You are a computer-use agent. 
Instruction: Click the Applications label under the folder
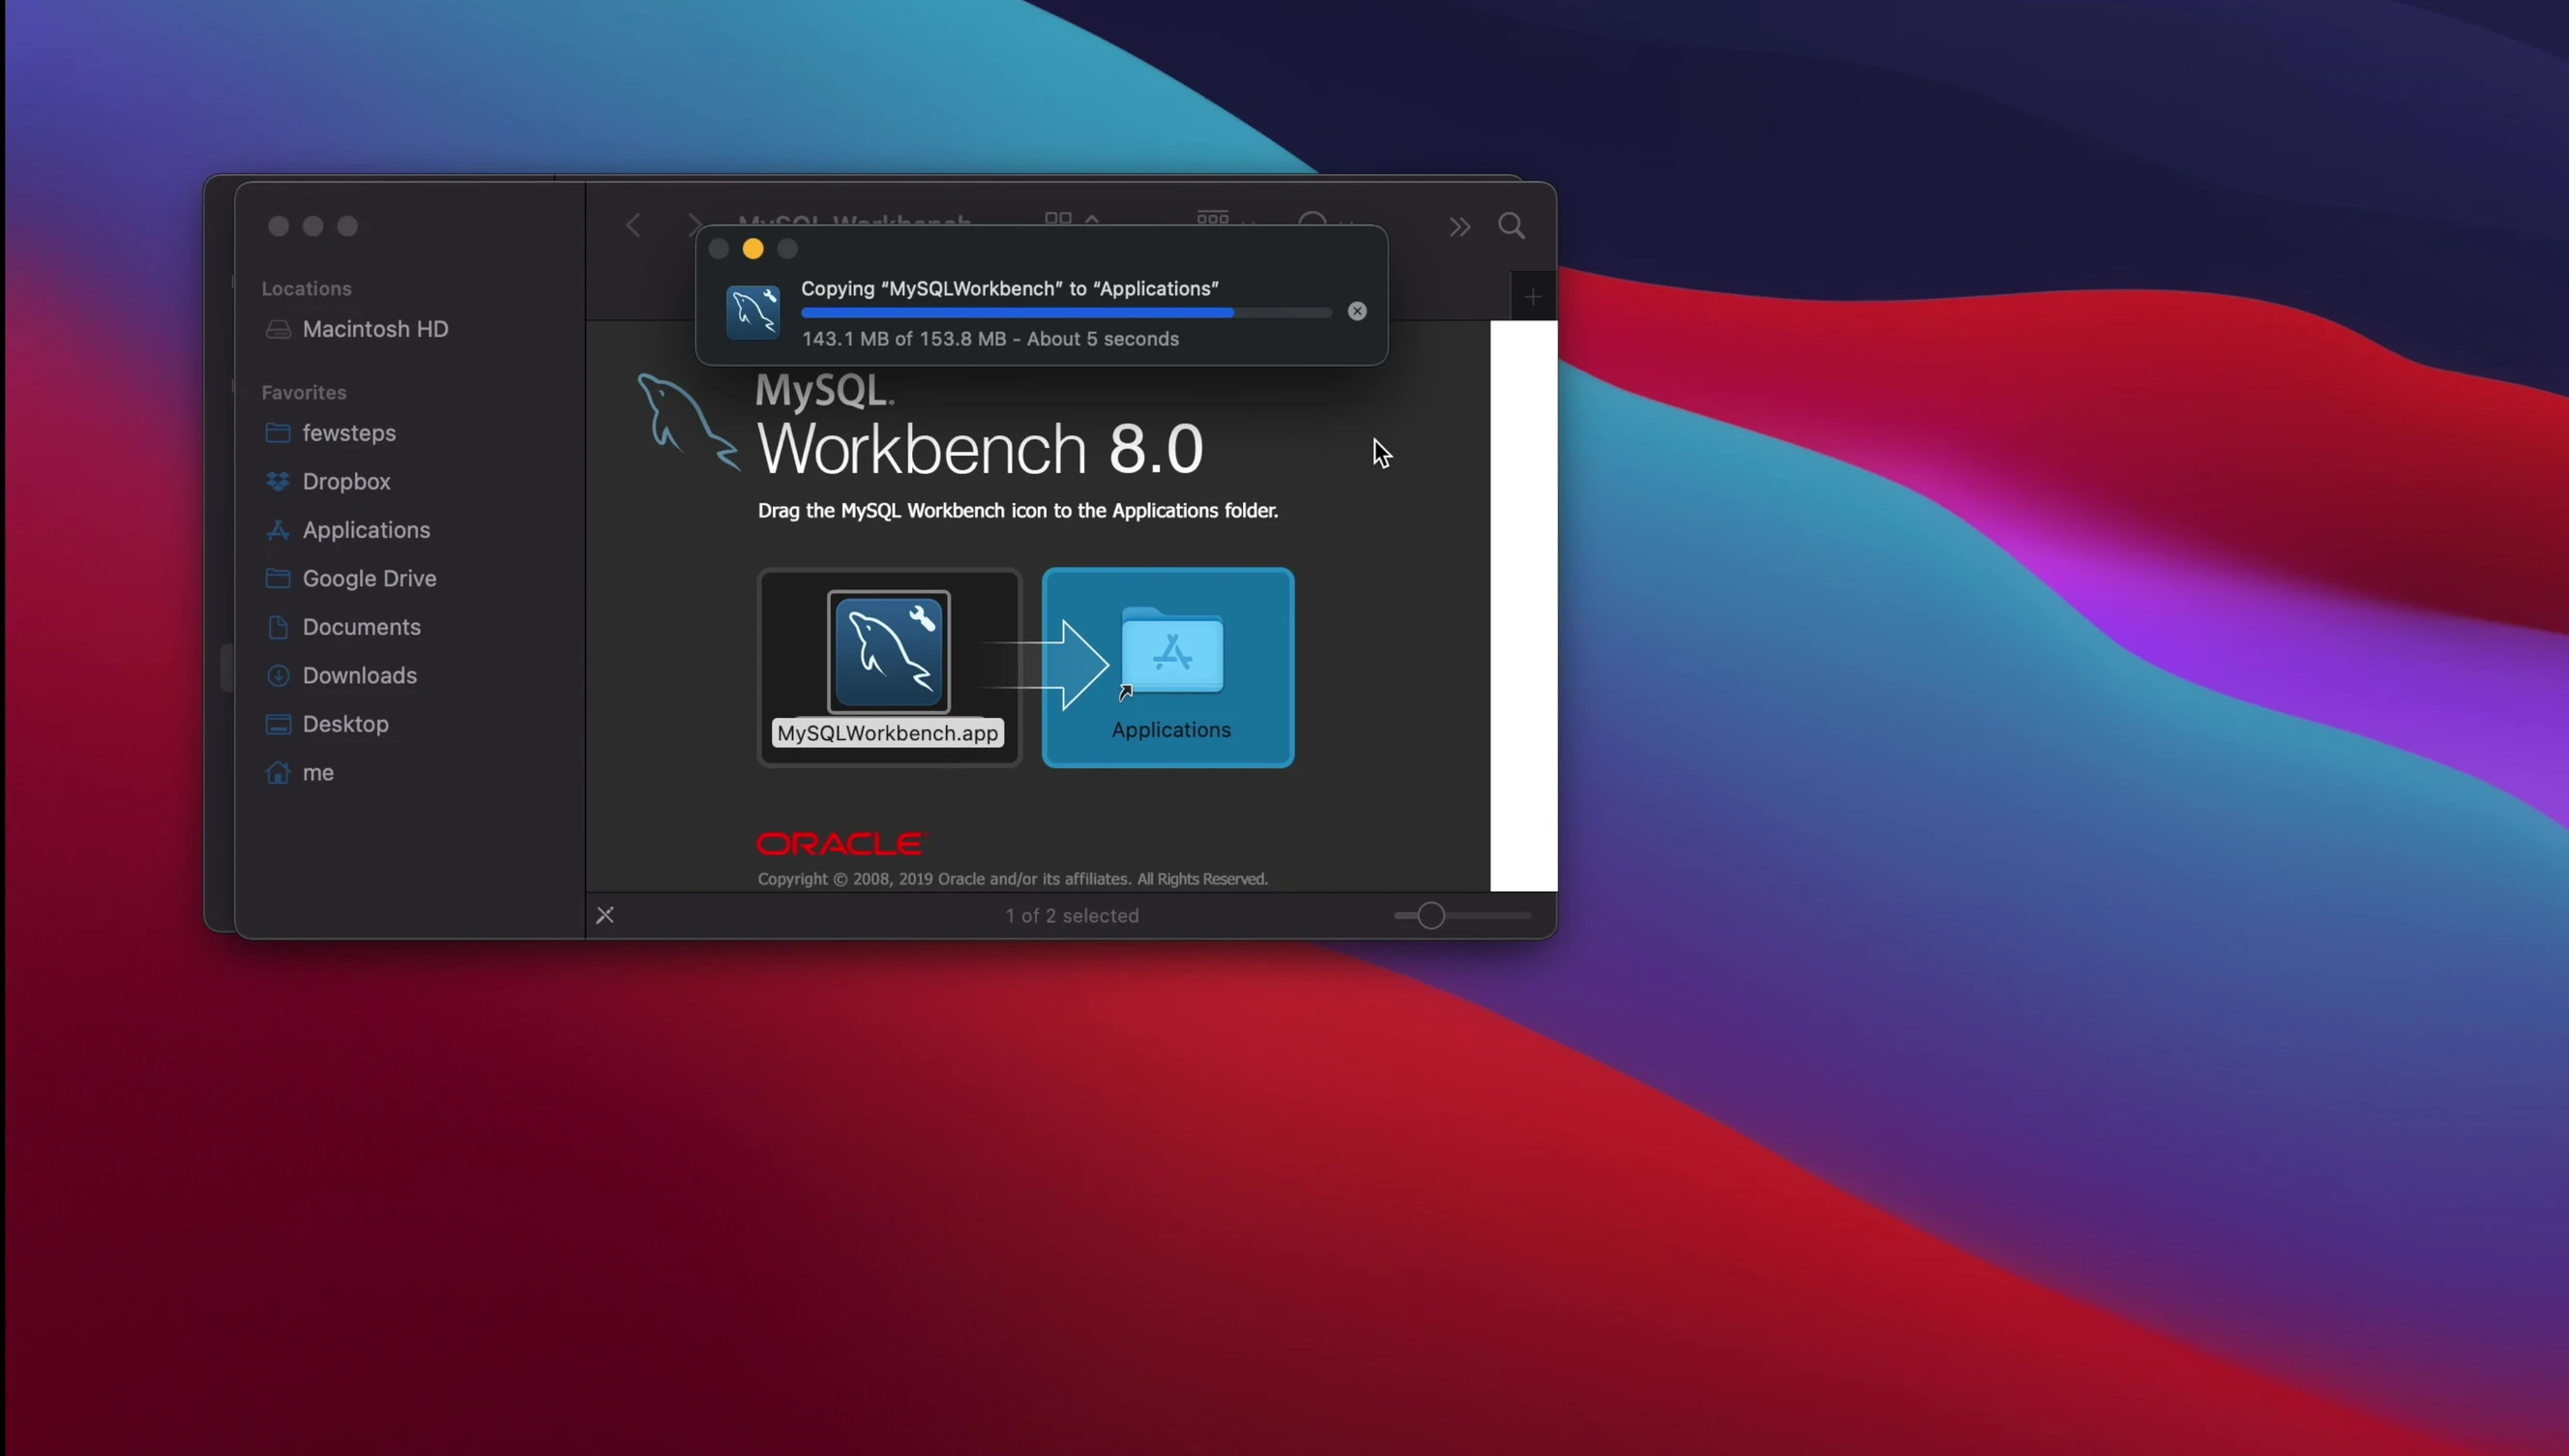(x=1170, y=730)
